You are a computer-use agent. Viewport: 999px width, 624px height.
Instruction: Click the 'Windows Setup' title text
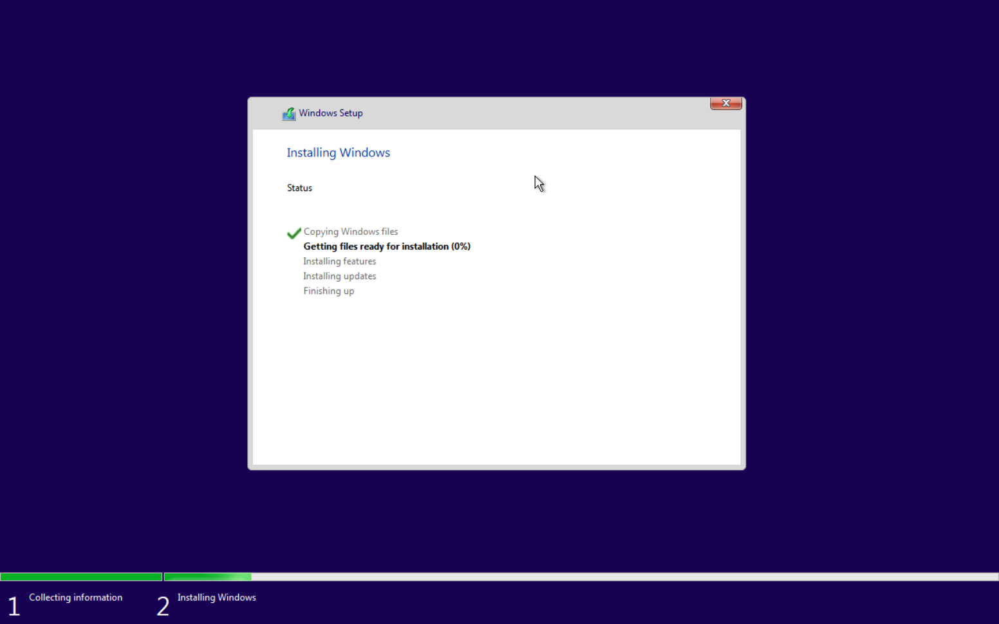pos(330,113)
